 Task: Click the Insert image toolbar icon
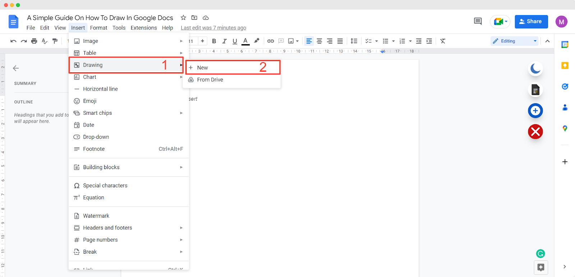[291, 41]
